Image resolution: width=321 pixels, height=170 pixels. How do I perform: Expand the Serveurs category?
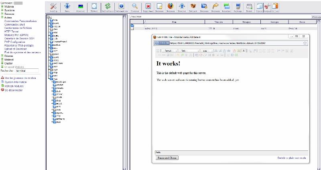pyautogui.click(x=9, y=14)
